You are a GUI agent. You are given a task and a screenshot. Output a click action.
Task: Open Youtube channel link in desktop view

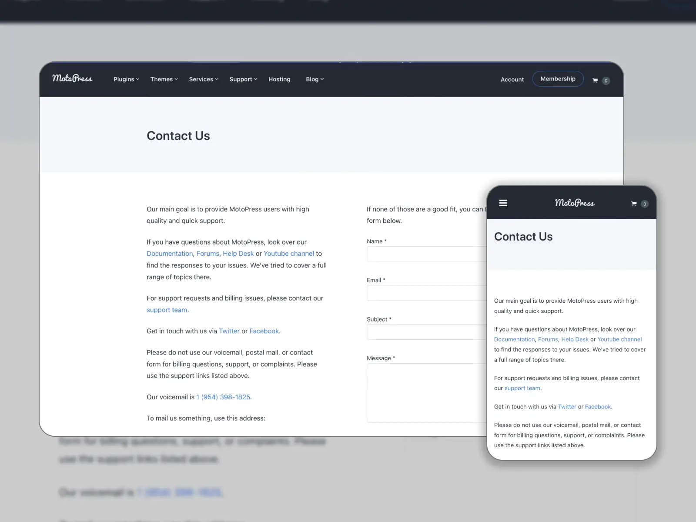289,254
